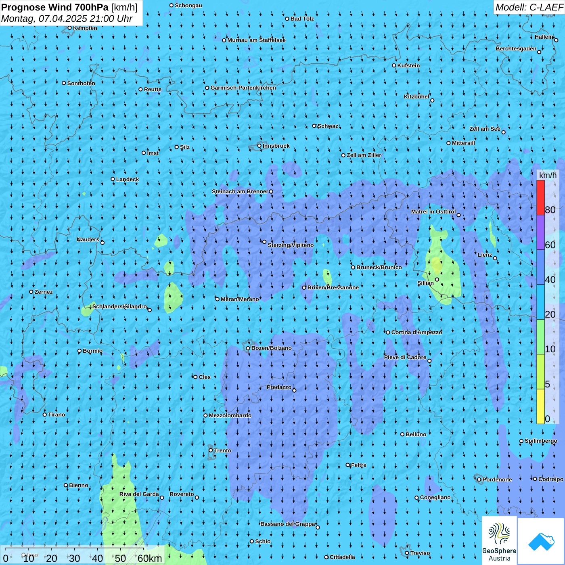This screenshot has width=565, height=565.
Task: Click the Kufstein city marker
Action: click(394, 65)
